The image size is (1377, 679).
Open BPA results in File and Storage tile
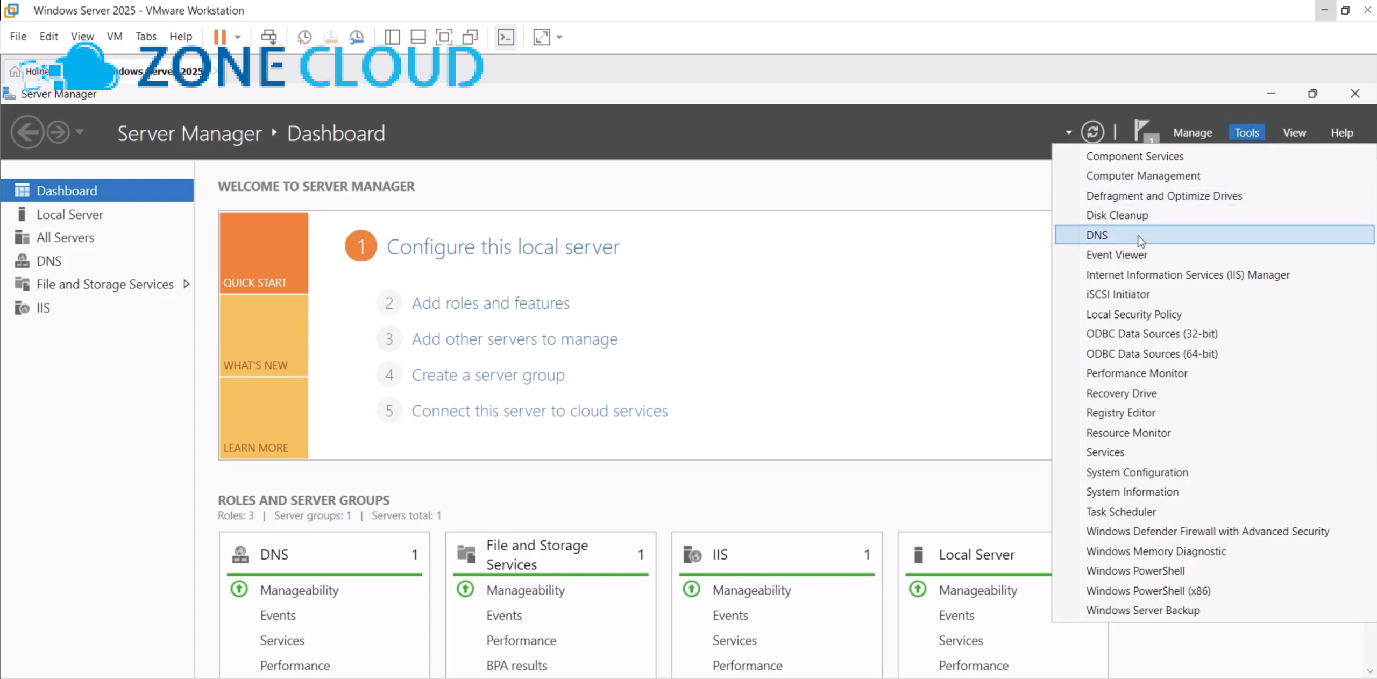click(516, 666)
